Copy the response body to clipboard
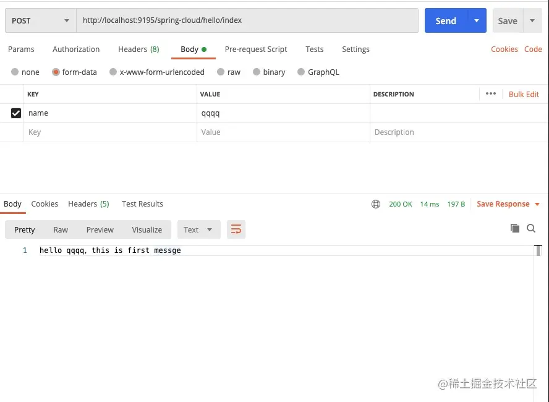Viewport: 549px width, 402px height. click(x=514, y=228)
